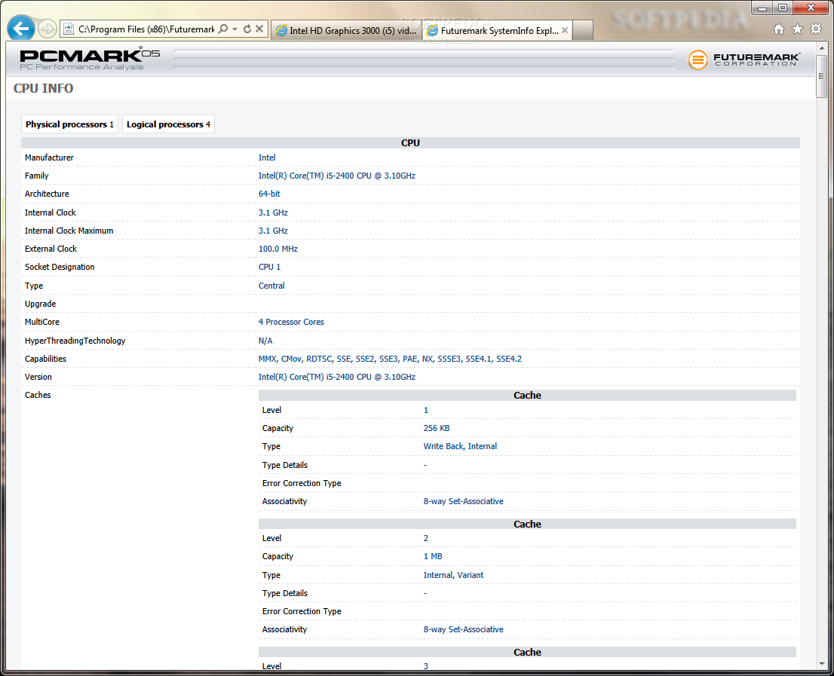The height and width of the screenshot is (676, 834).
Task: Refresh the page with the reload icon
Action: click(x=247, y=29)
